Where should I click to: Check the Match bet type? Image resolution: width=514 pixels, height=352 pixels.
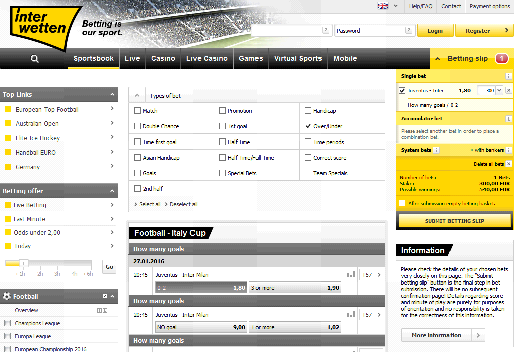pos(138,111)
